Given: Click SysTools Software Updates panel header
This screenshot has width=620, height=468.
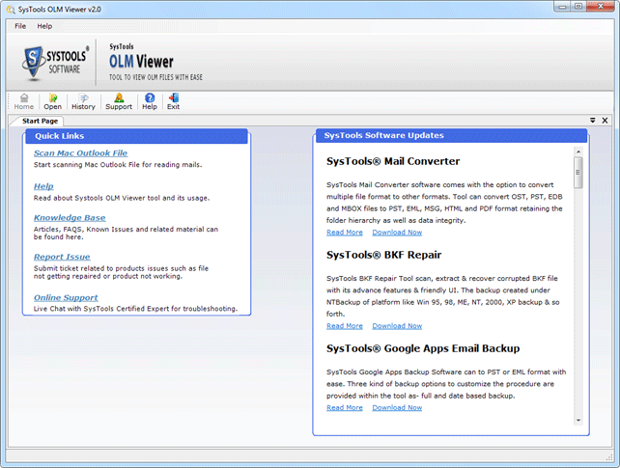Looking at the screenshot, I should tap(451, 135).
